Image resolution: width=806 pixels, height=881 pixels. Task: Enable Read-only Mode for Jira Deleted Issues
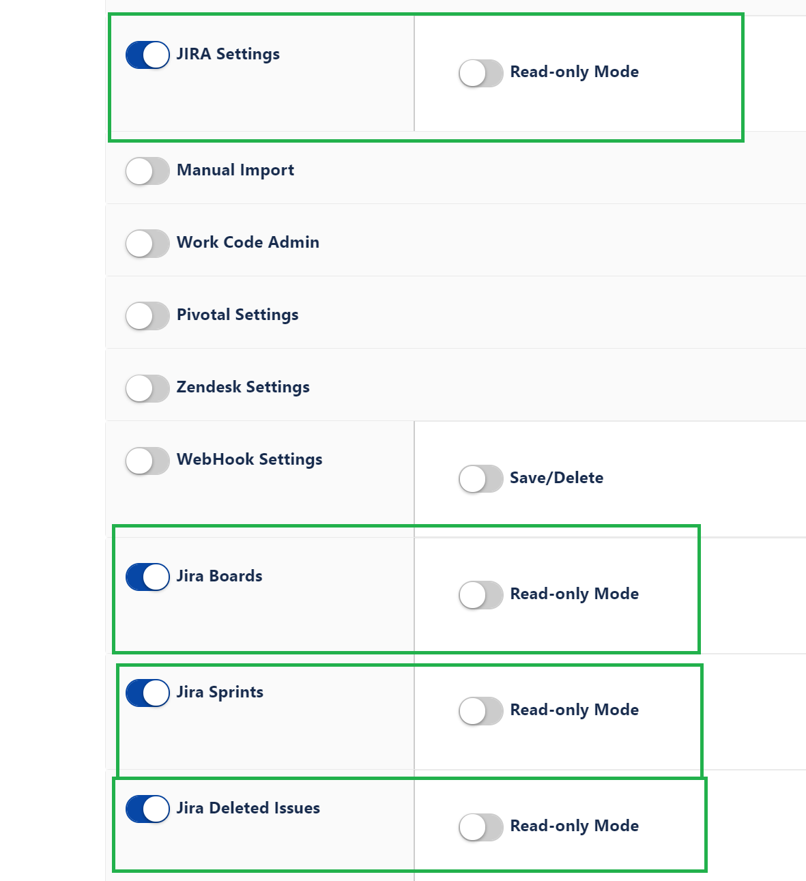pos(480,826)
